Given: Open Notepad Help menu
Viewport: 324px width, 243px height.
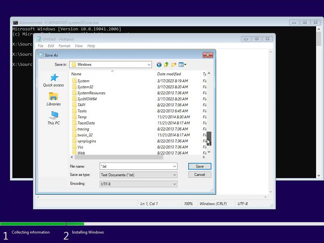Looking at the screenshot, I should 91,46.
